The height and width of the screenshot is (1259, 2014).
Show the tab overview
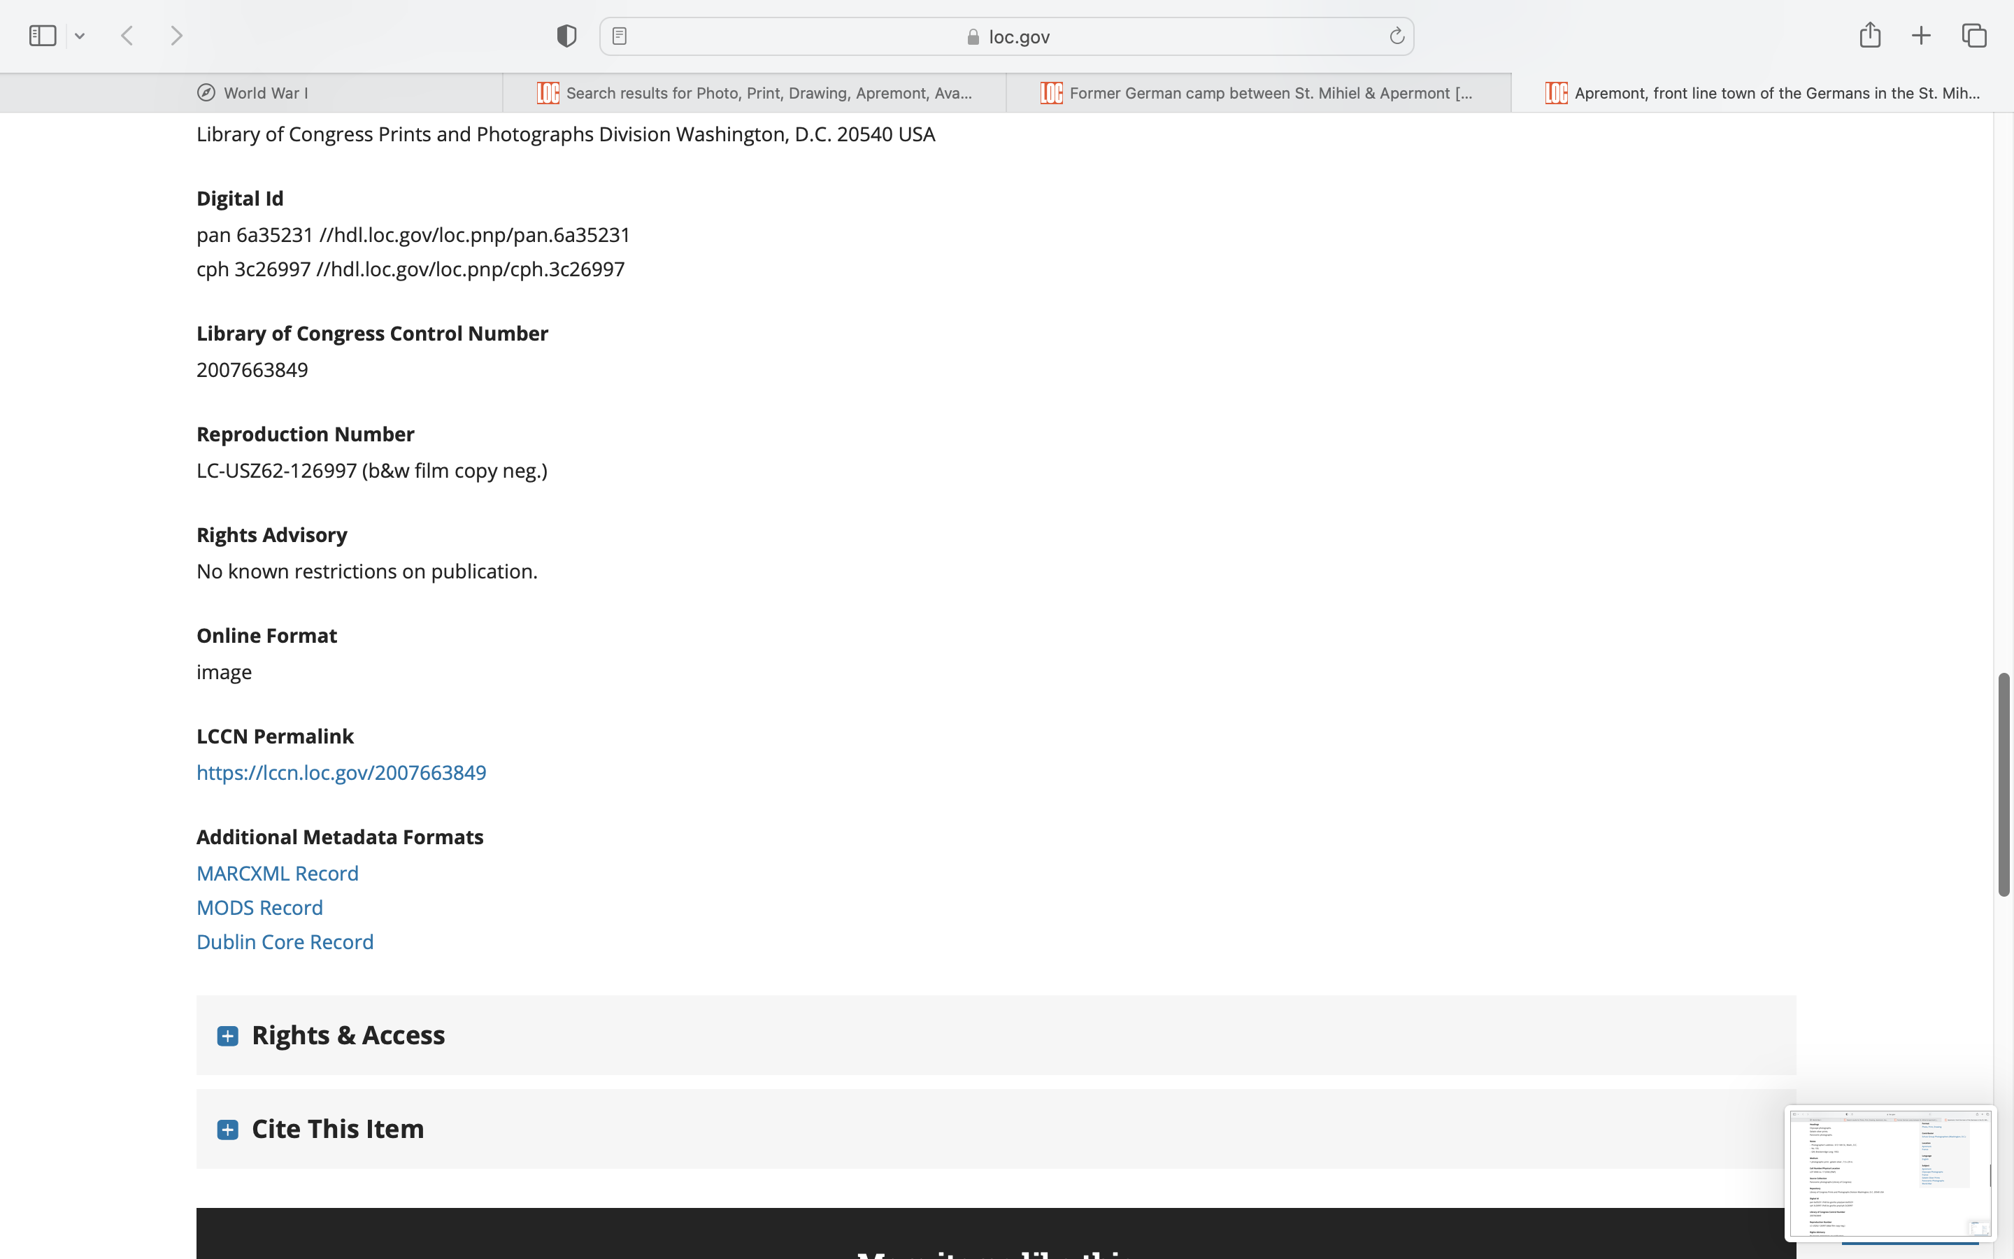pyautogui.click(x=1974, y=36)
